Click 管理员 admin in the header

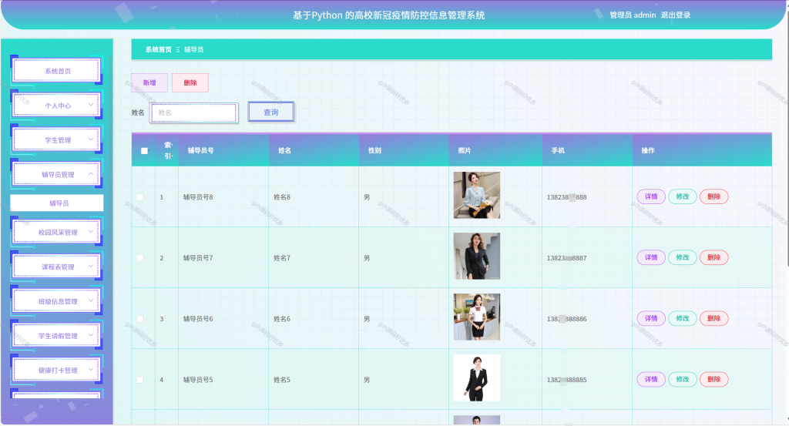coord(633,15)
